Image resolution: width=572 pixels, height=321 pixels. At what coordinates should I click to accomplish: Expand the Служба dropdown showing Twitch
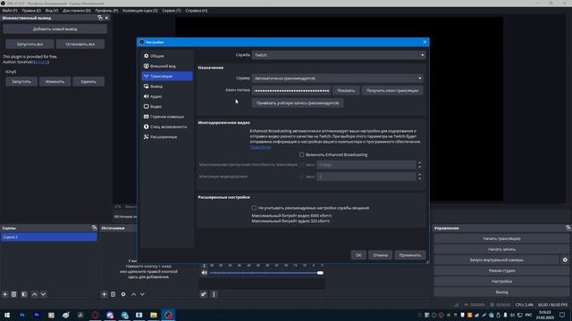click(x=339, y=55)
